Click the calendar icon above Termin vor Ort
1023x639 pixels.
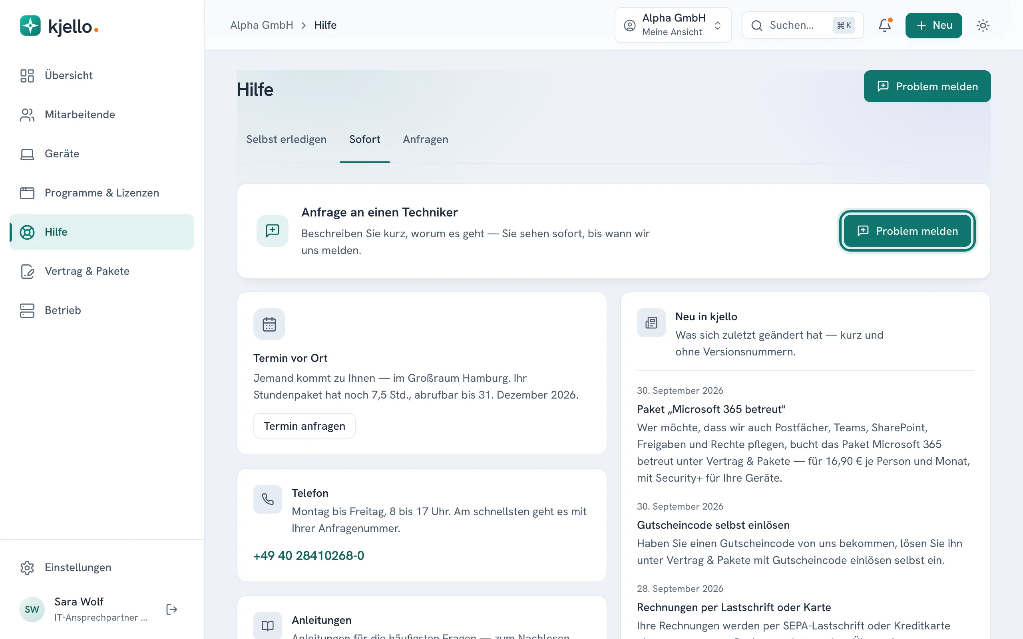pos(269,324)
